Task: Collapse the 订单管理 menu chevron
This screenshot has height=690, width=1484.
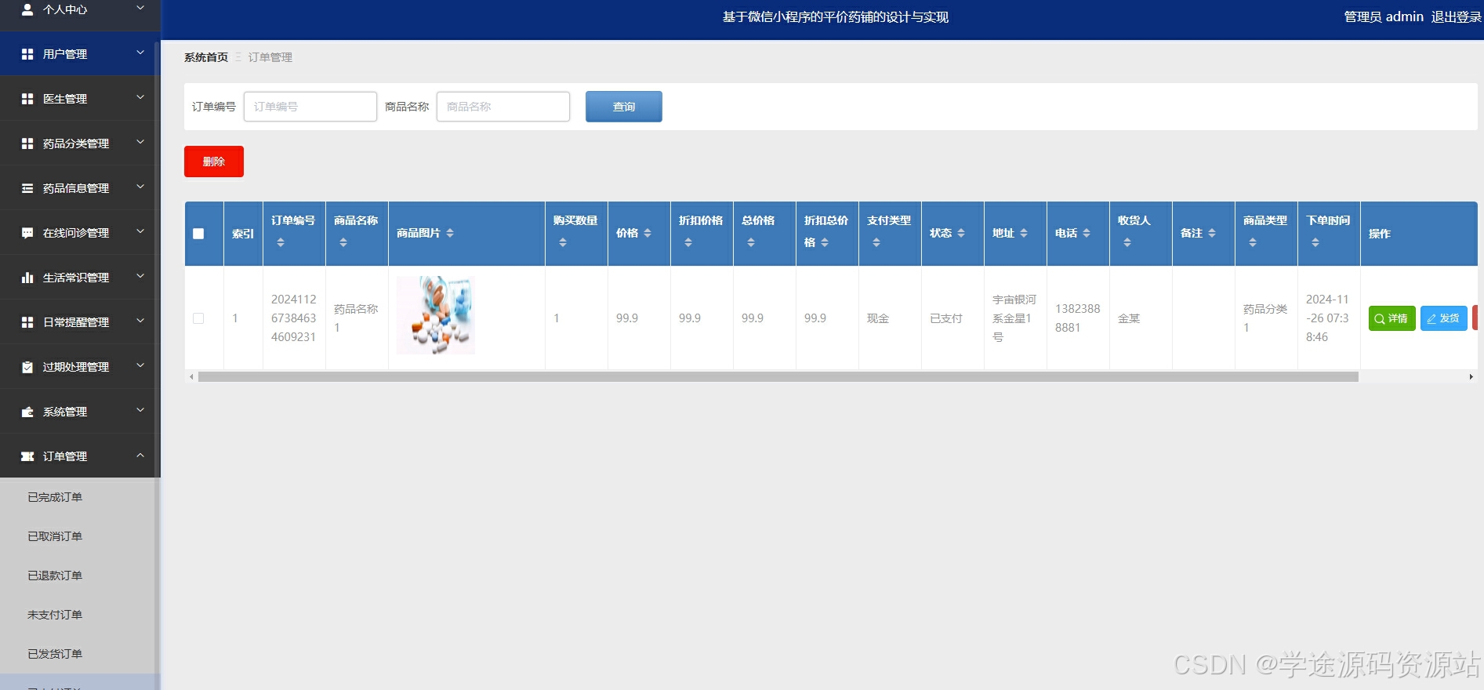Action: 140,455
